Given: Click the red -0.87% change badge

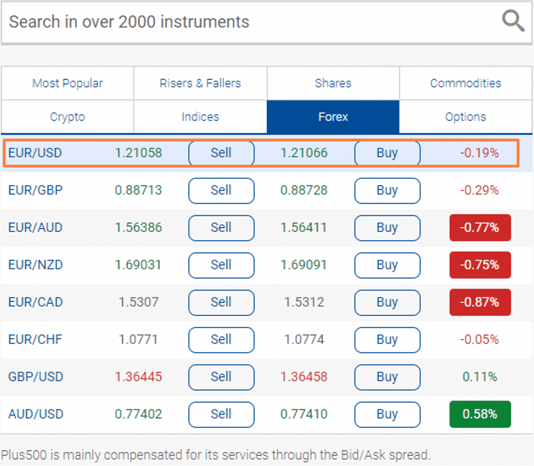Looking at the screenshot, I should coord(480,302).
